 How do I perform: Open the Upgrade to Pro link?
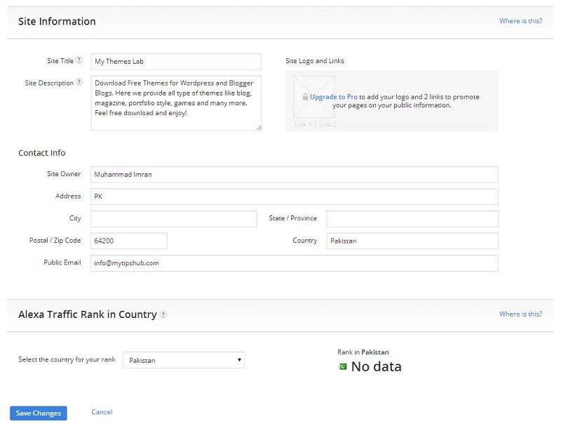coord(334,97)
